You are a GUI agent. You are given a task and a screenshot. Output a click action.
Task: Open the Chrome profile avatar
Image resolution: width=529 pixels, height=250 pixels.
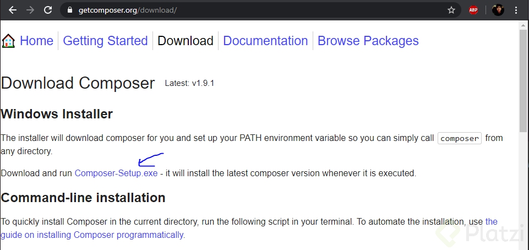498,10
